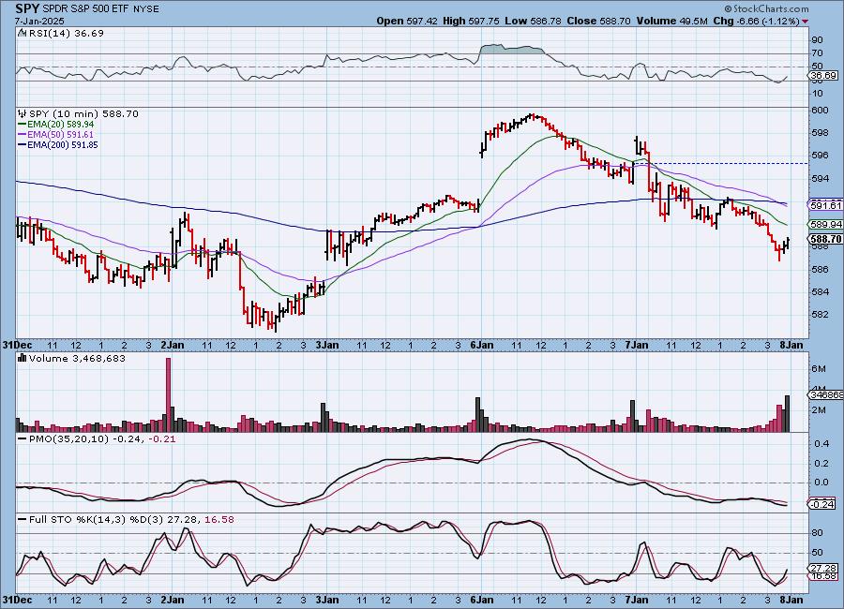Screen dimensions: 844x609
Task: Click the NYSE exchange label
Action: tap(145, 9)
